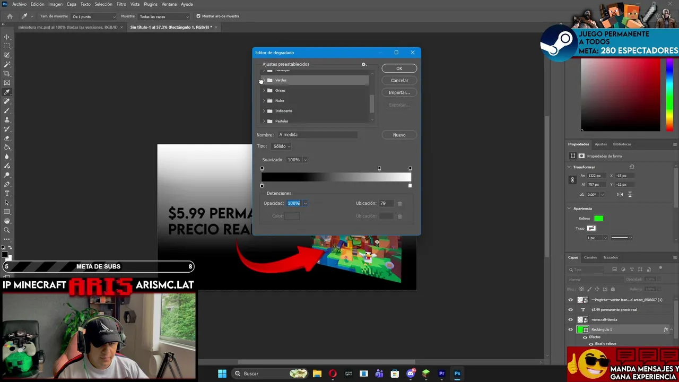
Task: Open Premiere Pro from the taskbar
Action: pos(441,374)
